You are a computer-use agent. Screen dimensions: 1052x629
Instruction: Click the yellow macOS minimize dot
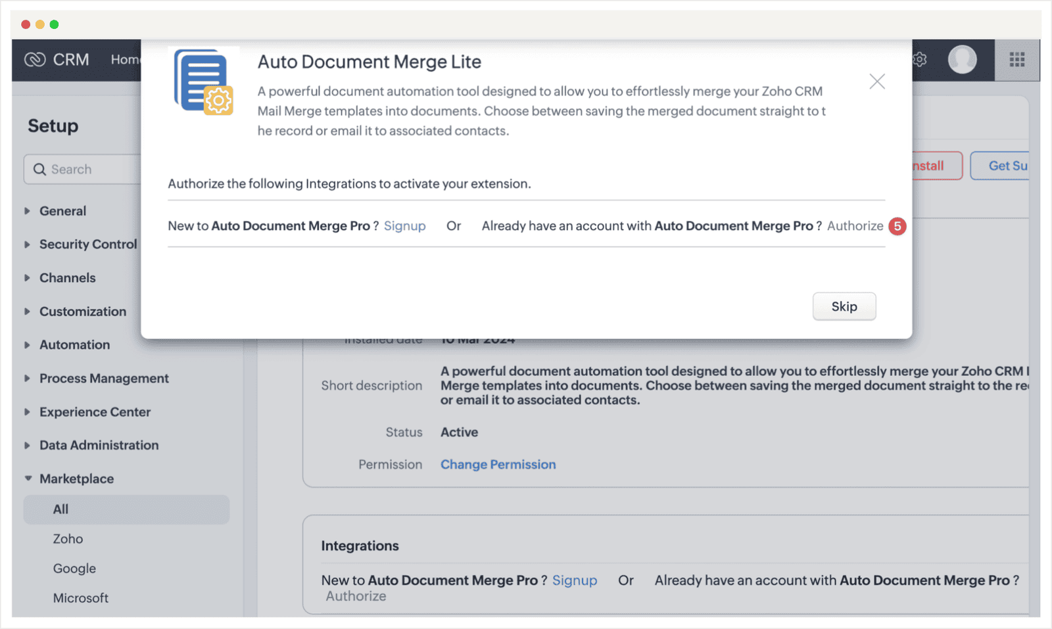40,24
